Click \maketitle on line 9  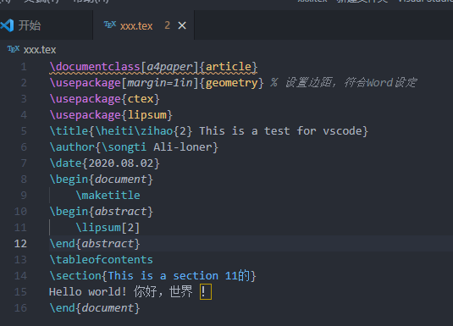pos(108,196)
